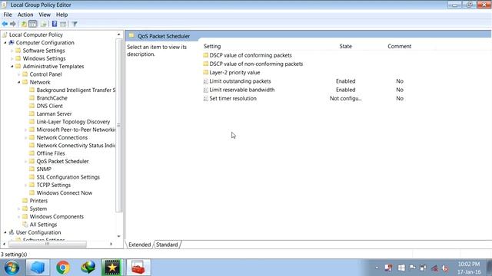Screen dimensions: 492x276
Task: Open the View menu
Action: pyautogui.click(x=45, y=15)
